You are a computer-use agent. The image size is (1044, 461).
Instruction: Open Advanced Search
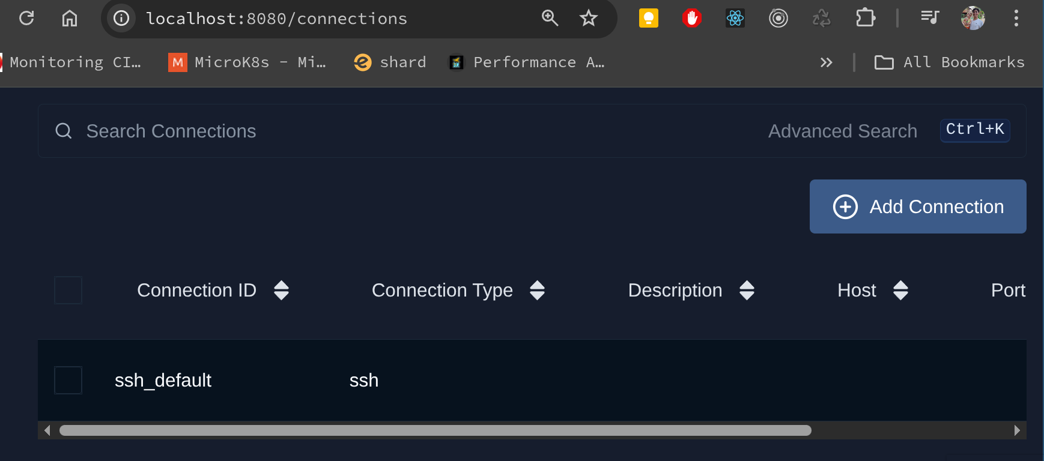pyautogui.click(x=842, y=131)
